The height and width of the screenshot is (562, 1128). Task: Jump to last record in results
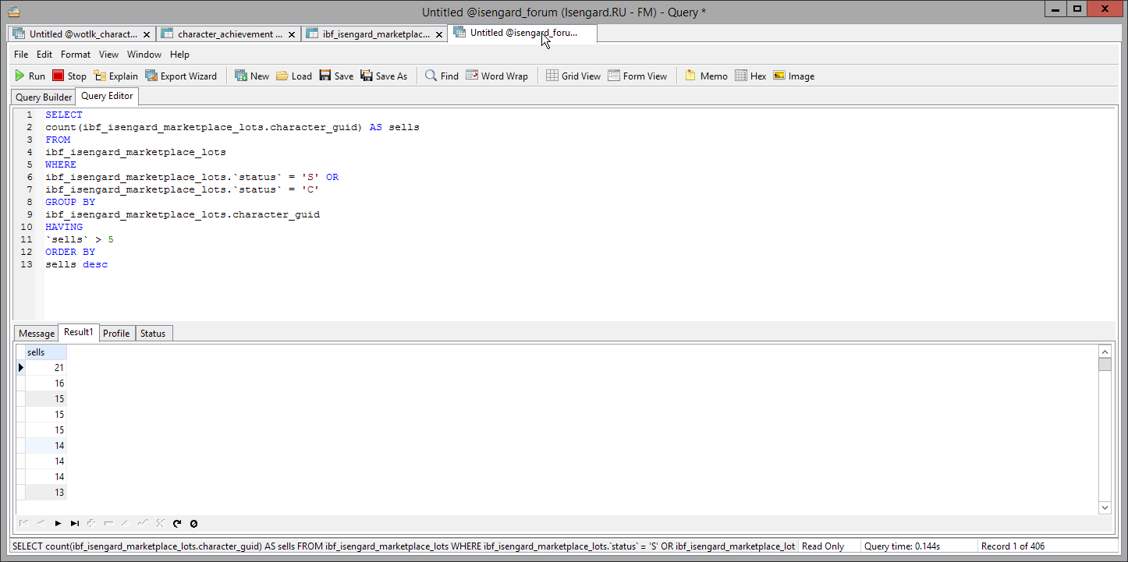tap(75, 523)
